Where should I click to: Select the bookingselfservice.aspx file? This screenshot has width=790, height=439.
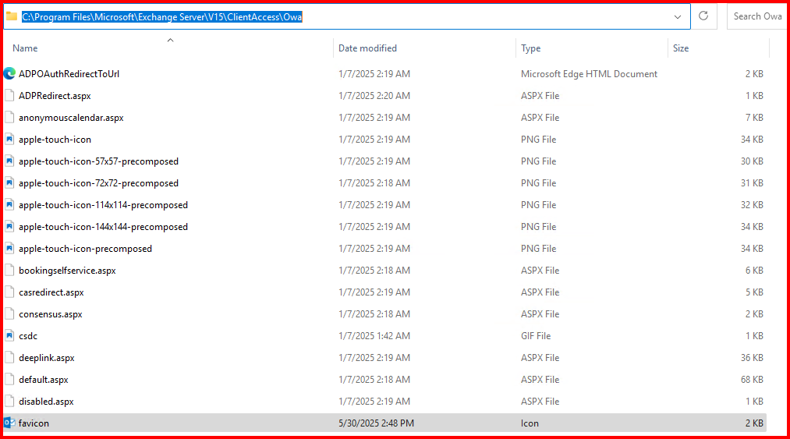pos(67,271)
